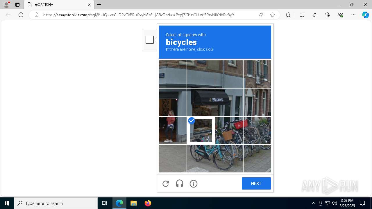Viewport: 372px width, 209px height.
Task: Open the captcha help info icon
Action: pyautogui.click(x=194, y=183)
